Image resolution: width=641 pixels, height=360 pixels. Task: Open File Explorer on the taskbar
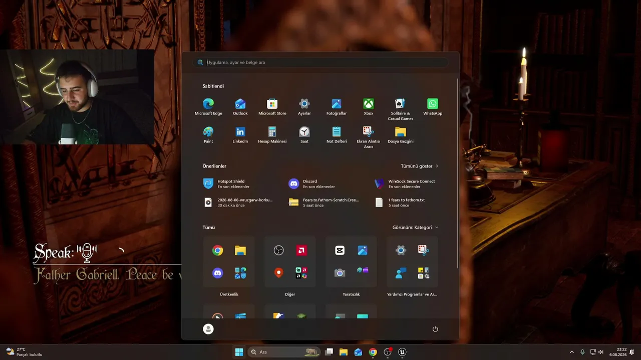(x=344, y=352)
